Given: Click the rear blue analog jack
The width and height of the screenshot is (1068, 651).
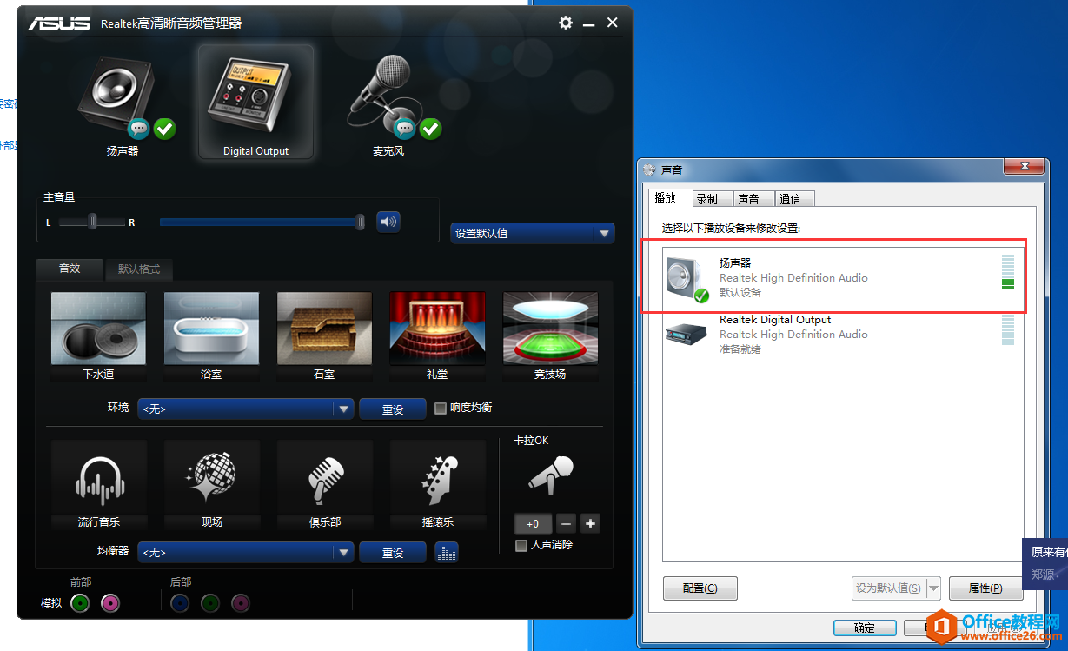Looking at the screenshot, I should point(180,602).
